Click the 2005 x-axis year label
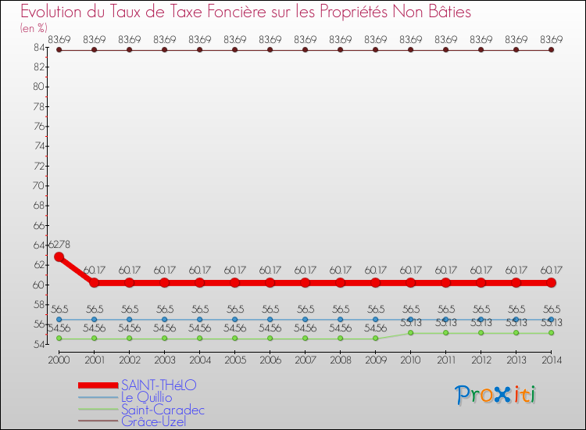This screenshot has width=586, height=430. pos(234,360)
